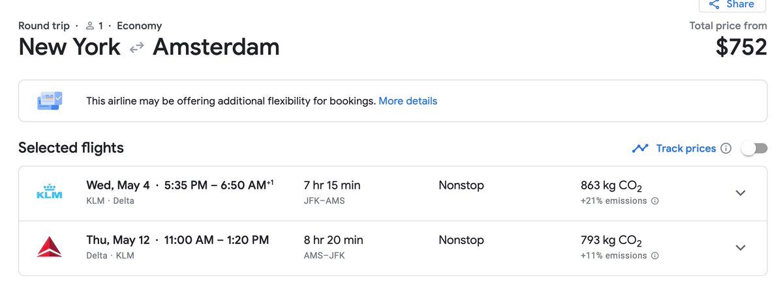Click the passenger count person icon
783x287 pixels.
pos(91,26)
